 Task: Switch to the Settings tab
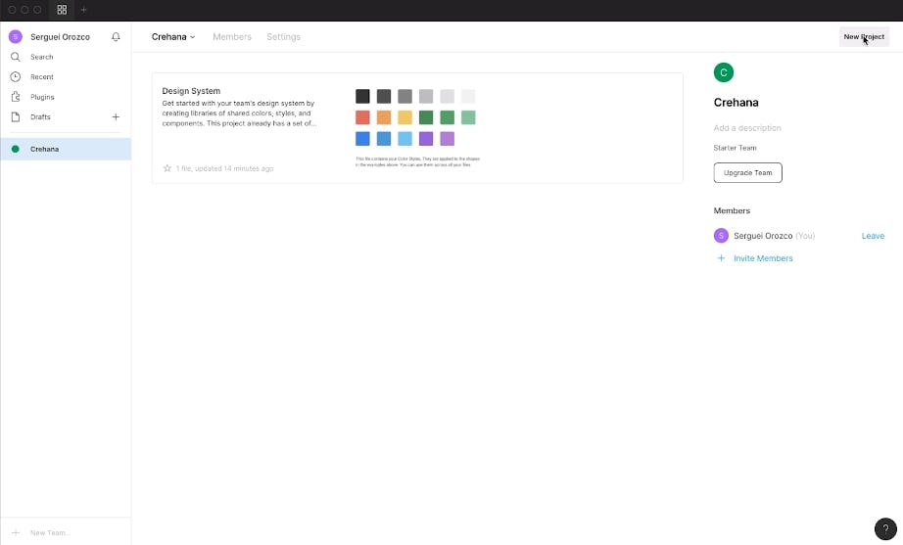(283, 37)
